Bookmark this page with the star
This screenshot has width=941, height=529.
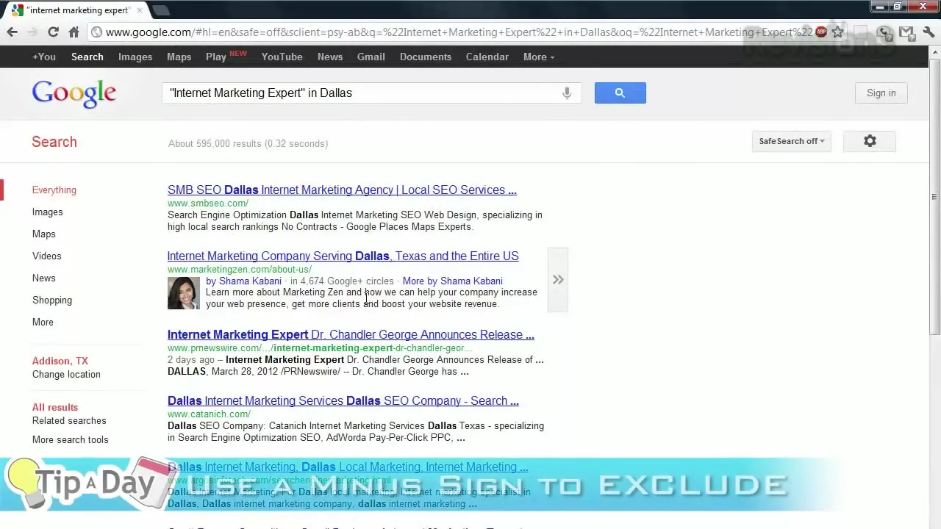pos(837,32)
